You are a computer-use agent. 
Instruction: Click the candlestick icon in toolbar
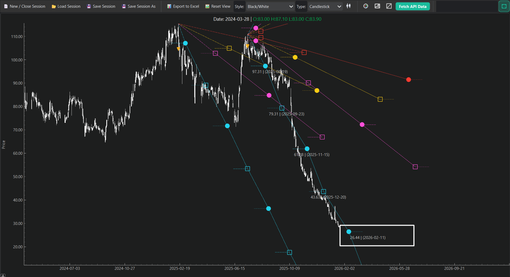click(x=348, y=6)
